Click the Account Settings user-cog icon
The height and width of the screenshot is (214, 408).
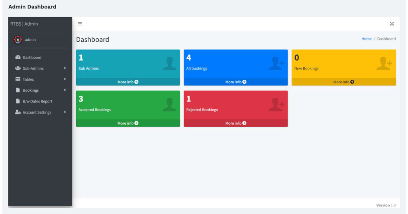tap(18, 112)
